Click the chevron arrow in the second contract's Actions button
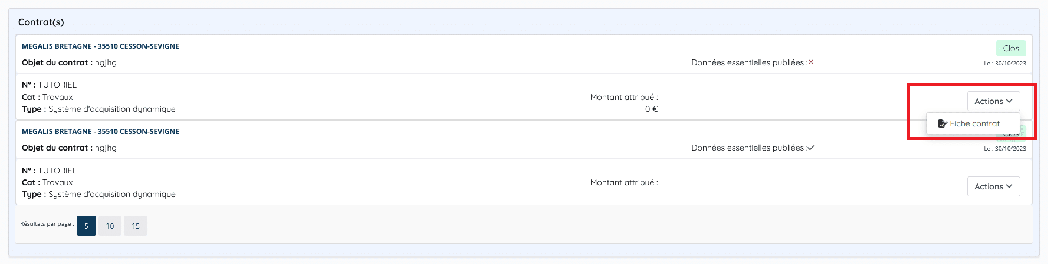Screen dimensions: 1051x264 tap(1009, 186)
